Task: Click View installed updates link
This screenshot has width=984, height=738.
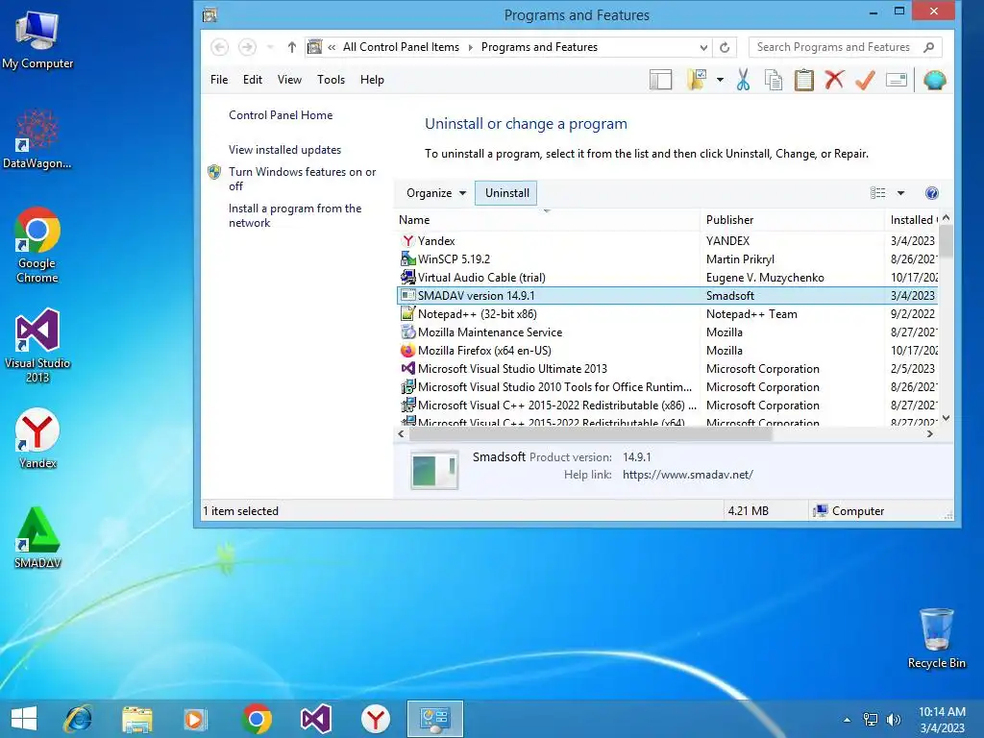Action: tap(284, 150)
